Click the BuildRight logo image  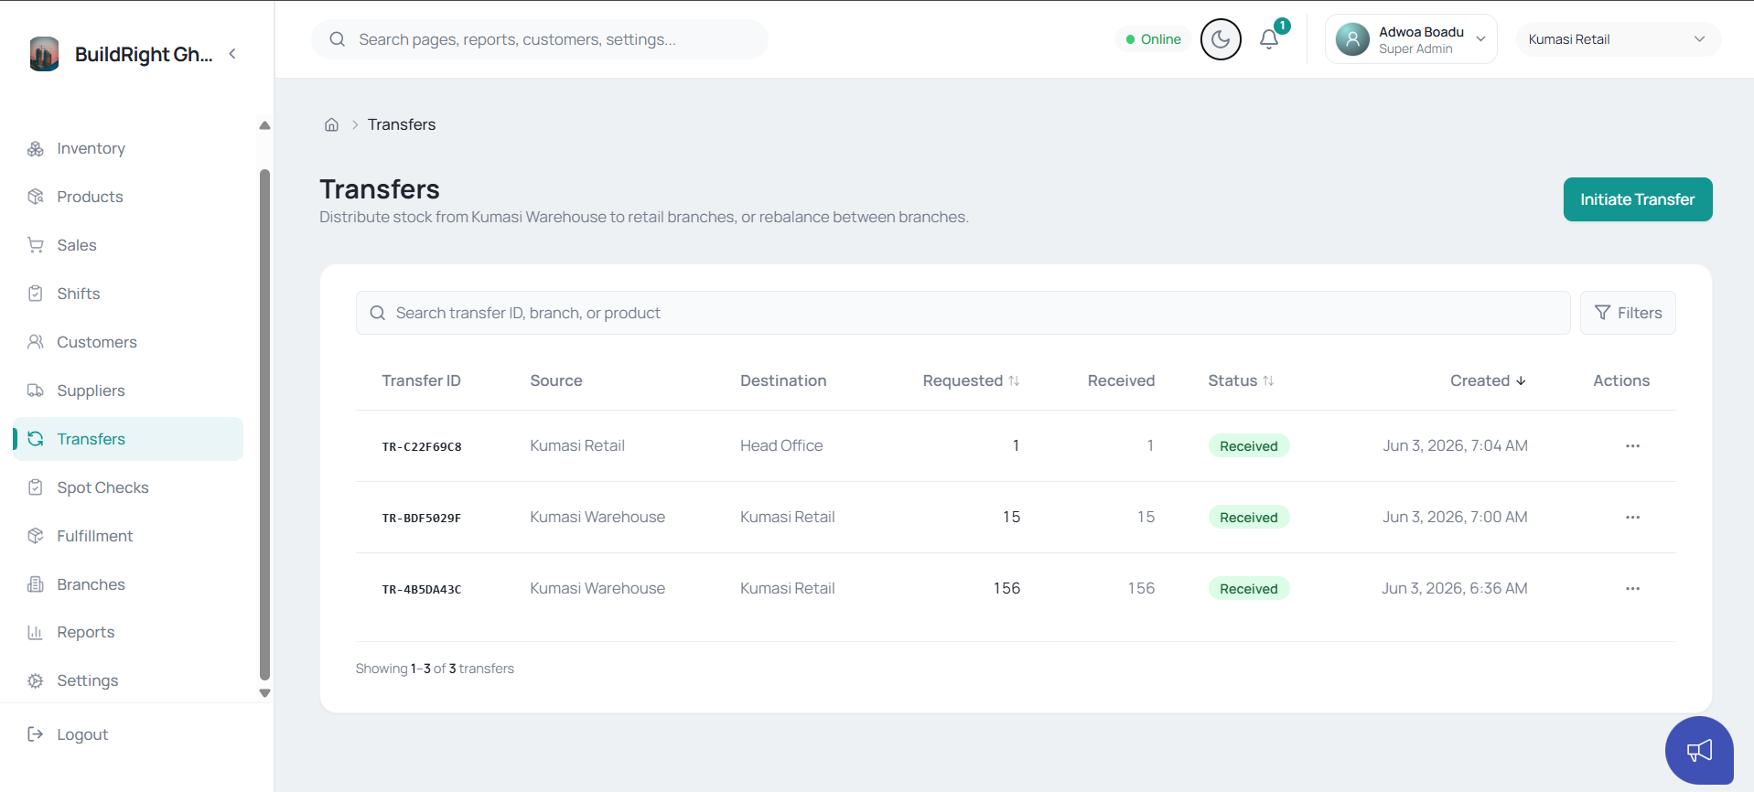click(x=44, y=54)
